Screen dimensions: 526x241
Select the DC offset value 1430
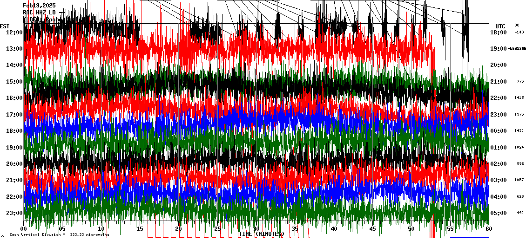click(x=519, y=131)
